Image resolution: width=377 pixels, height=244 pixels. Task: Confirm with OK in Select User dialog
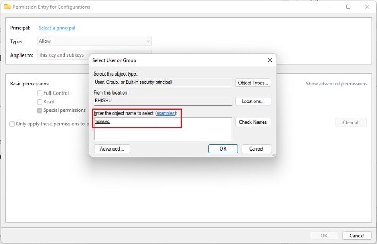[x=223, y=149]
